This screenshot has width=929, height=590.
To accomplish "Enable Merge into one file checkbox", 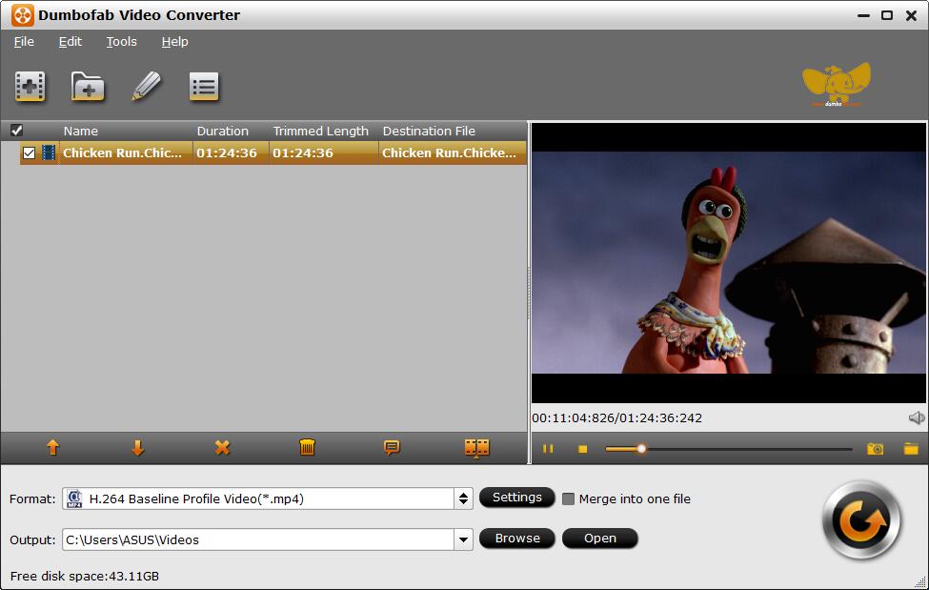I will tap(568, 498).
